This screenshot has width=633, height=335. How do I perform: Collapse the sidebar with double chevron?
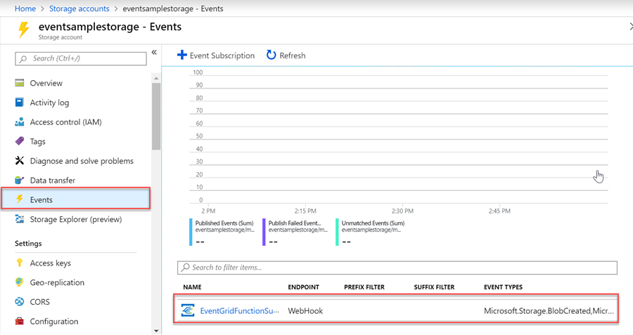pos(154,53)
